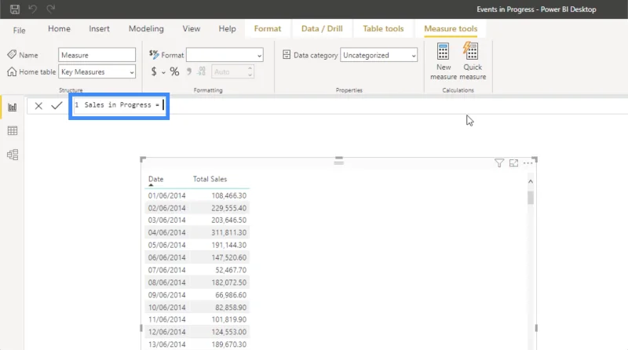Click the table scrollbar up arrow
628x350 pixels.
click(x=531, y=181)
